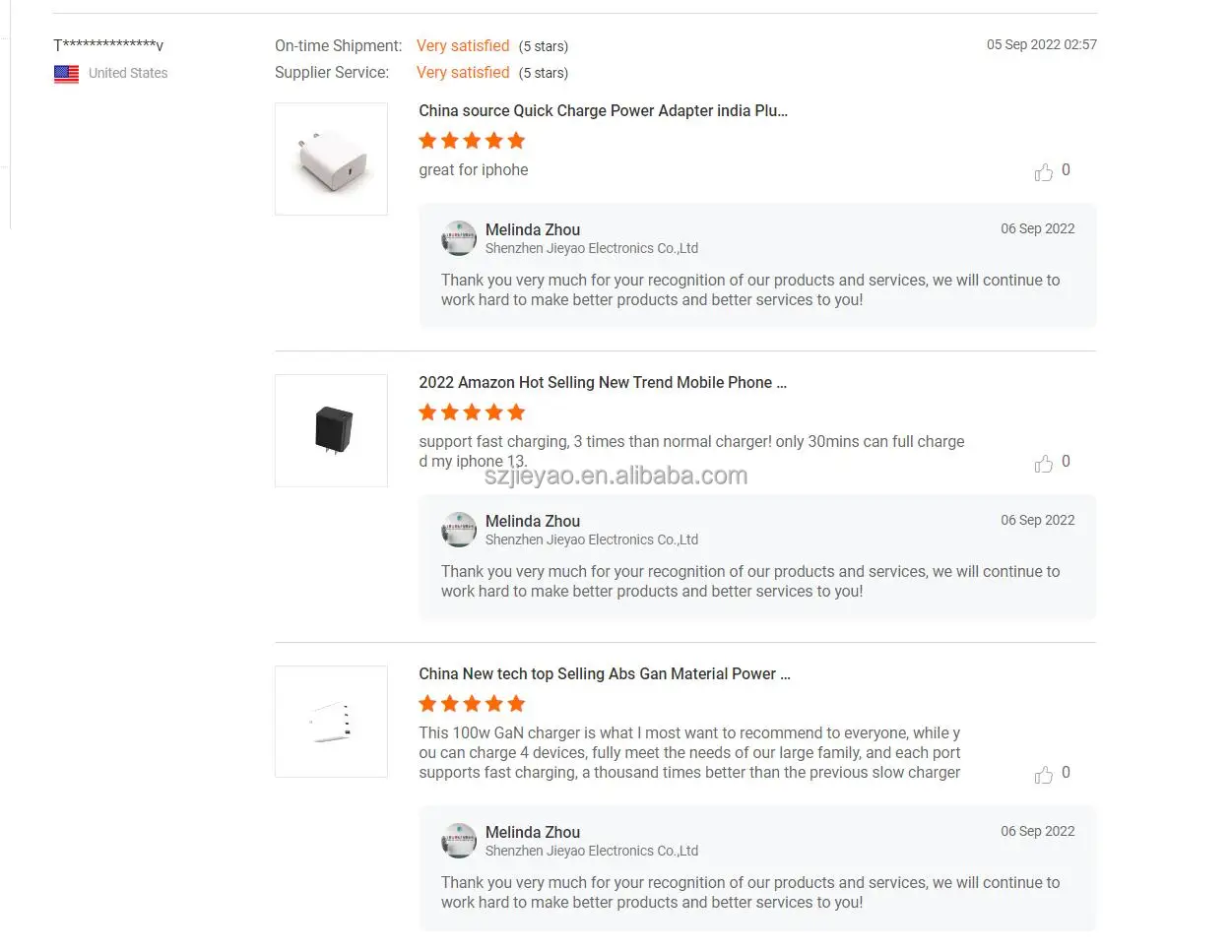Open "China New tech top Selling Abs Gan" link
Image resolution: width=1231 pixels, height=952 pixels.
pyautogui.click(x=604, y=674)
